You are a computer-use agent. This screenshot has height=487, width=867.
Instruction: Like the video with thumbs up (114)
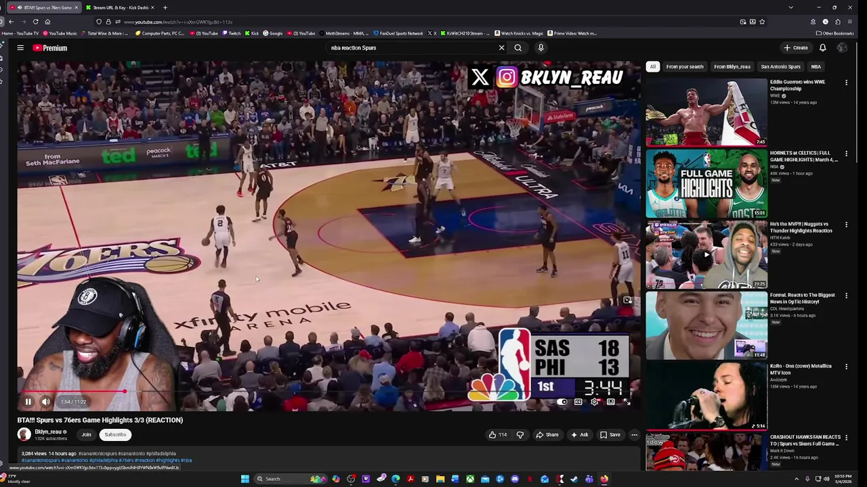click(x=498, y=435)
